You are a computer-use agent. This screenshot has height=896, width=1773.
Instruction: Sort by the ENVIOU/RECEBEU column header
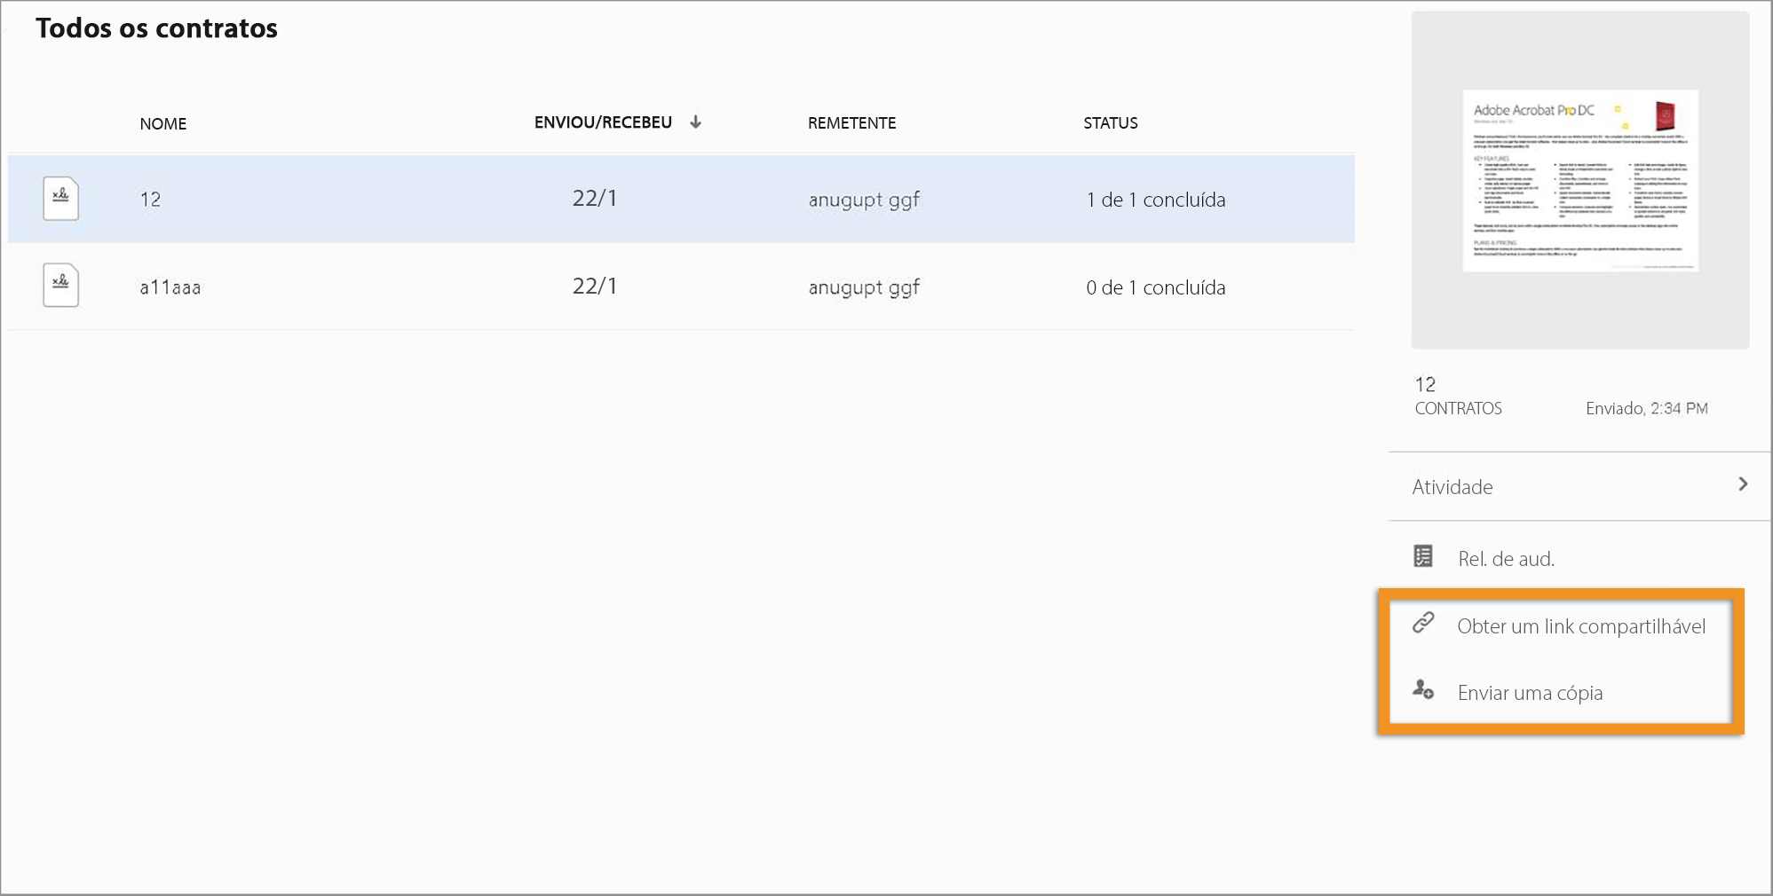click(x=603, y=122)
